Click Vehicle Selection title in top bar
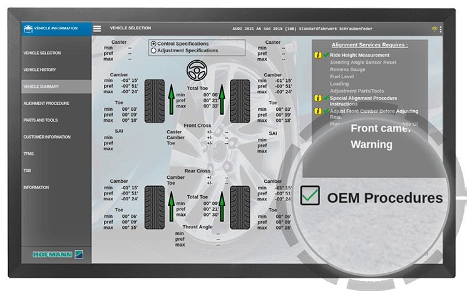The height and width of the screenshot is (291, 467). point(130,28)
